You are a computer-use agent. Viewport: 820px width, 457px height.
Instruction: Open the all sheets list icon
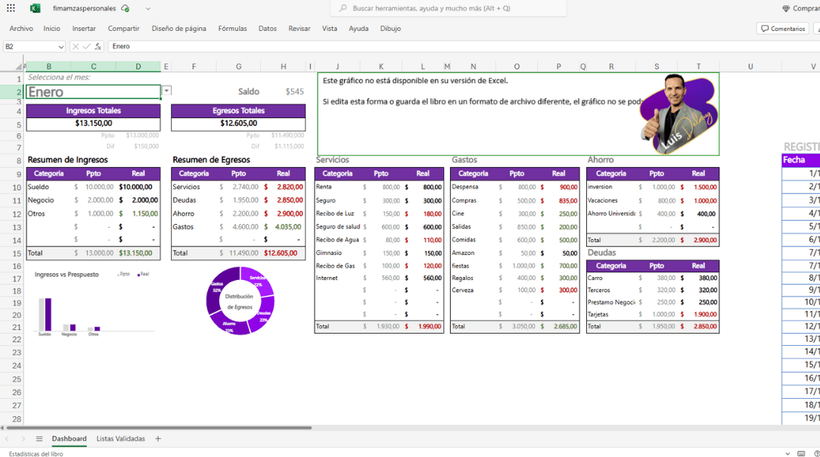click(x=39, y=439)
